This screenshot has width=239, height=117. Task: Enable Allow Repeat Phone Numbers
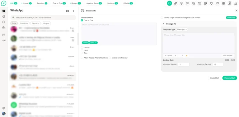click(82, 58)
